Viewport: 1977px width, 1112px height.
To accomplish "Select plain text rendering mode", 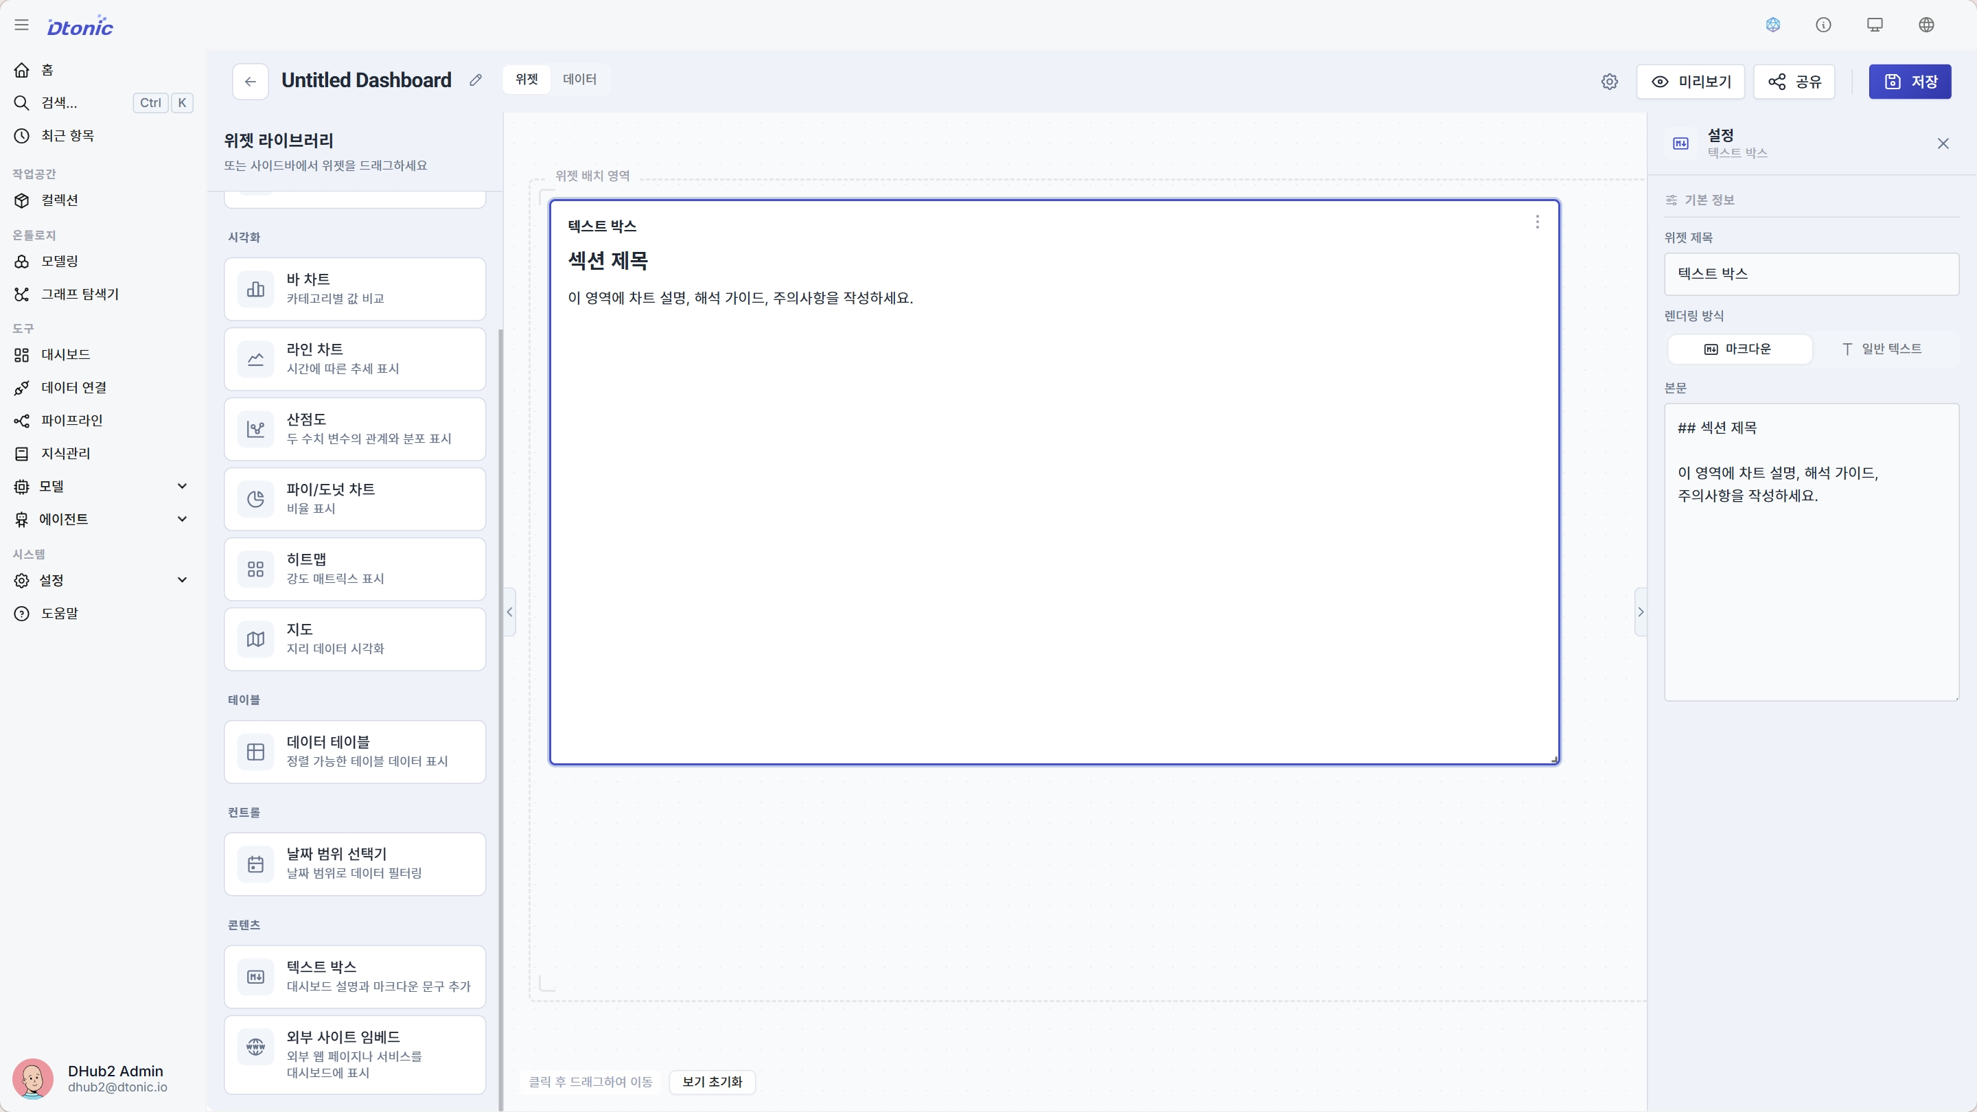I will pos(1882,349).
